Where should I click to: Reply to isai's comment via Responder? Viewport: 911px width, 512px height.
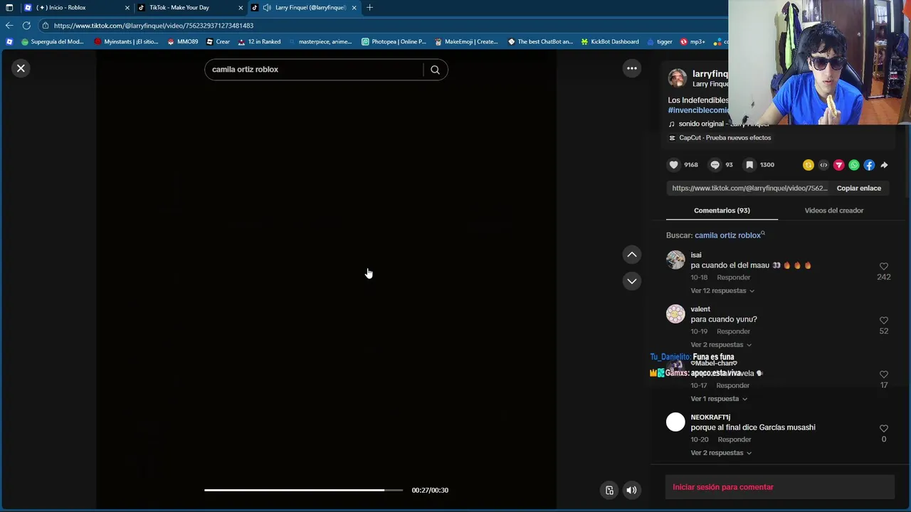tap(733, 277)
